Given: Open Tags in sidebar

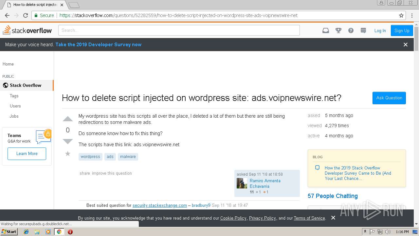Looking at the screenshot, I should [14, 96].
